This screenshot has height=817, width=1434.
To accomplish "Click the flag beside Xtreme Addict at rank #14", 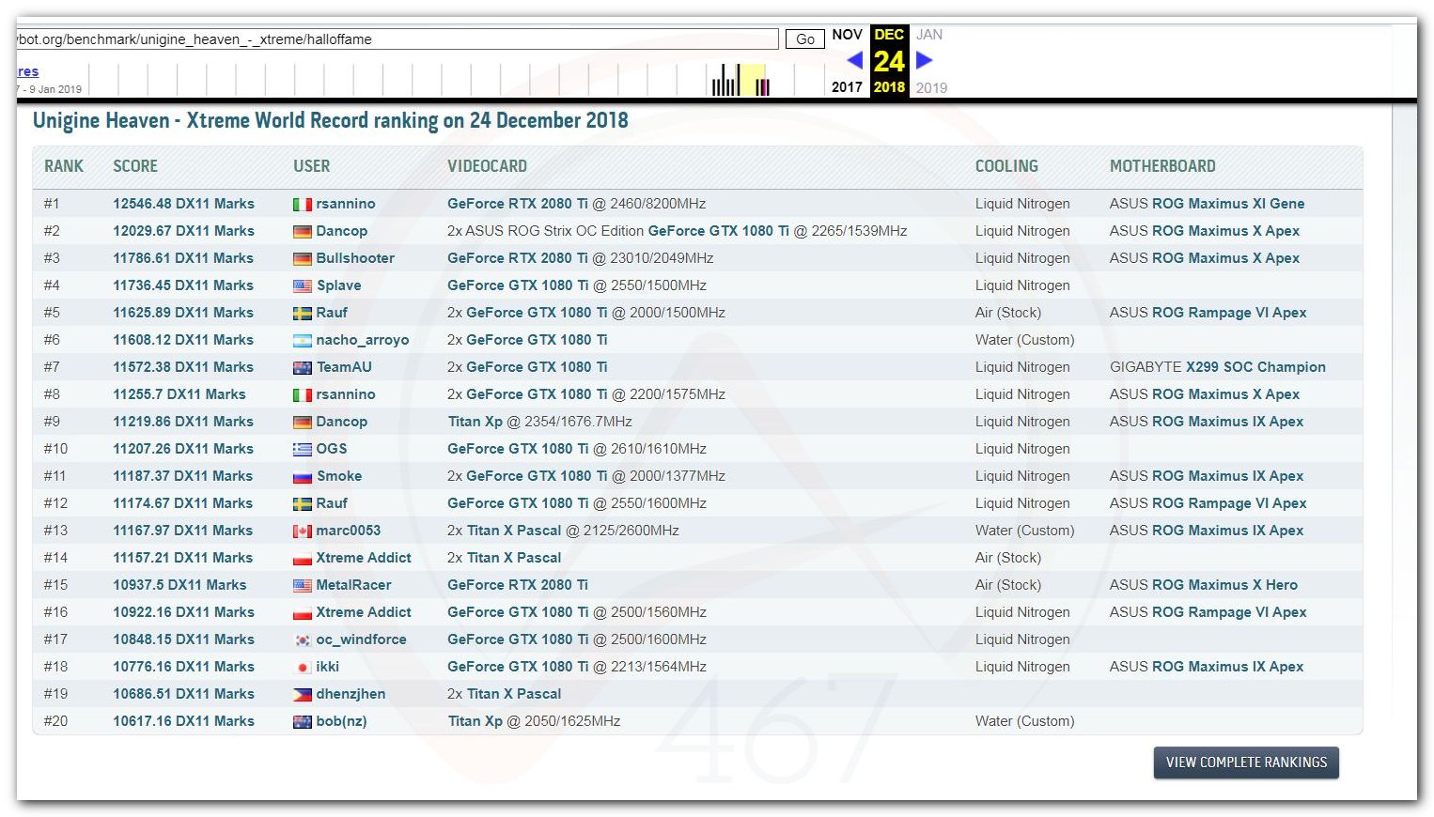I will (x=303, y=559).
